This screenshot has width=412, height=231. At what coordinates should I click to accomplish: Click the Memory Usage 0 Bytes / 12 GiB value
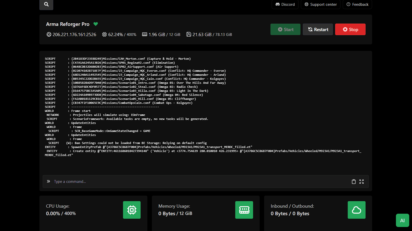(x=175, y=213)
